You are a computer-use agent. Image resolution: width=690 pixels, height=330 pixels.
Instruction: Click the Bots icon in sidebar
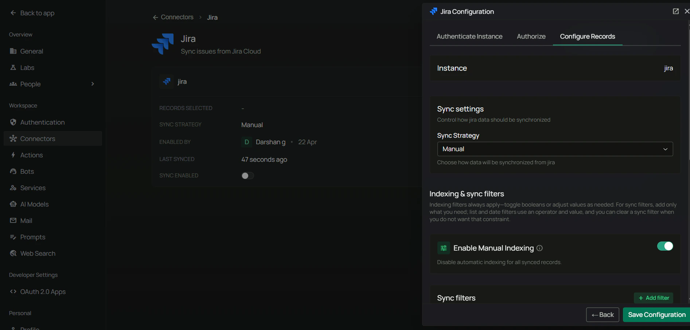(13, 171)
